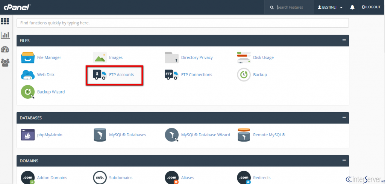Open the phpMyAdmin link
The height and width of the screenshot is (184, 385).
50,135
